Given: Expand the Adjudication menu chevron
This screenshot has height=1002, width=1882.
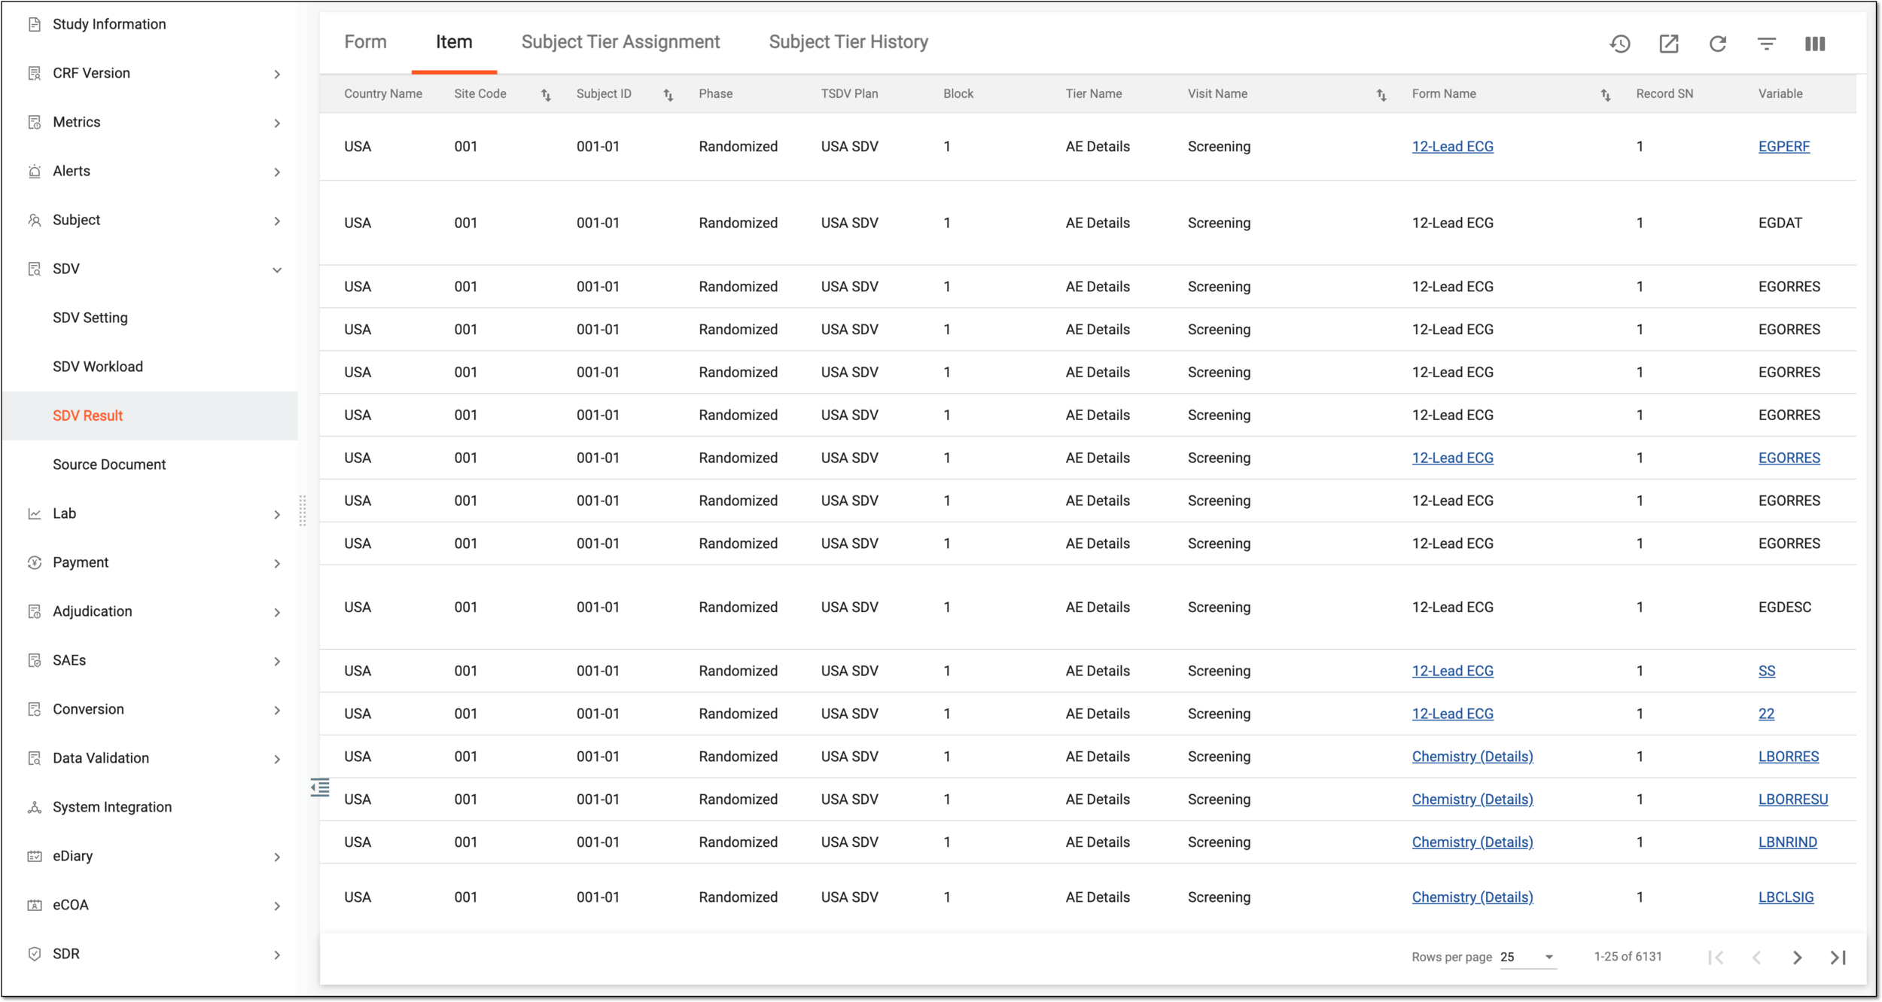Looking at the screenshot, I should (277, 612).
